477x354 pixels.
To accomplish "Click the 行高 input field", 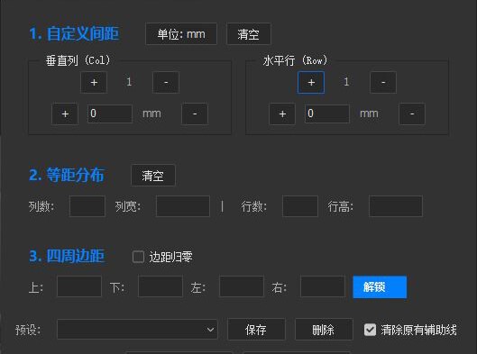I will 396,206.
